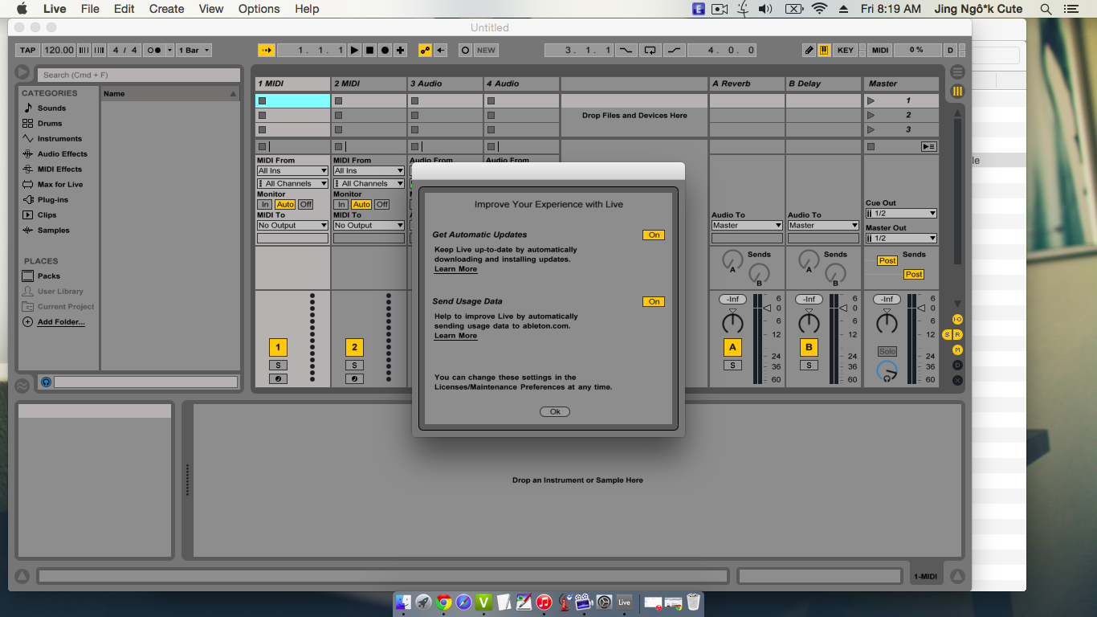Toggle Return B track activator
Screen dimensions: 1097x617
pyautogui.click(x=809, y=347)
